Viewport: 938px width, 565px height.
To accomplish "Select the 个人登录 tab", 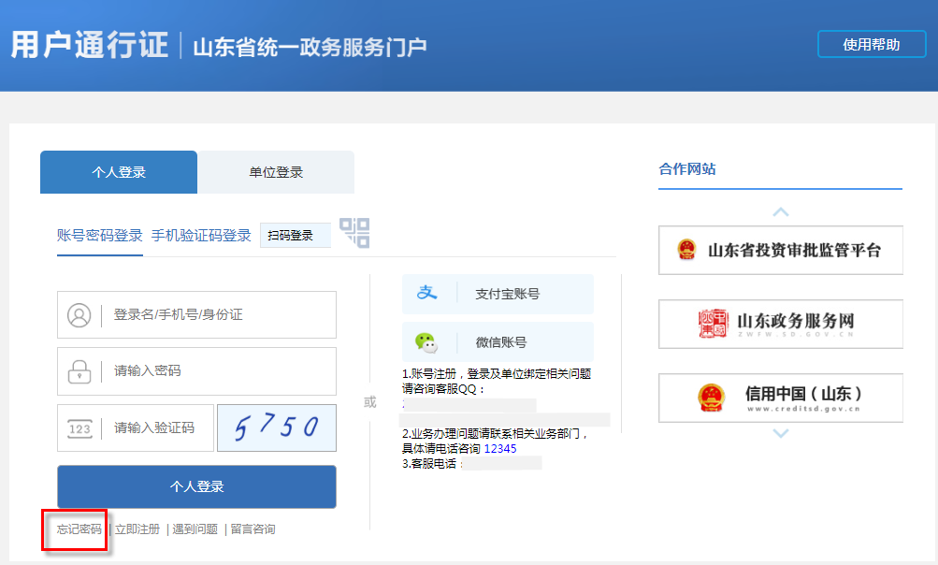I will click(x=119, y=172).
